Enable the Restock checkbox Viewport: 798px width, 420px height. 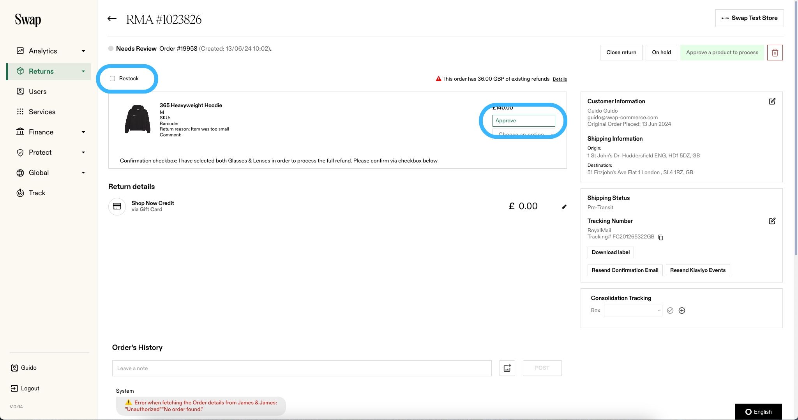click(112, 79)
